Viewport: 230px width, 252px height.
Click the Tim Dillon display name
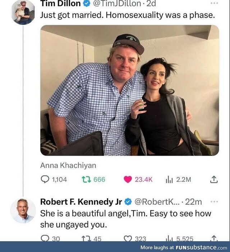[x=60, y=4]
